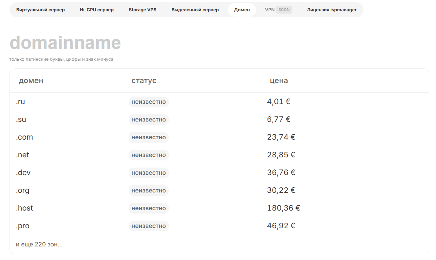This screenshot has width=436, height=260.
Task: Click the 180,36 € price for .host
Action: (283, 208)
